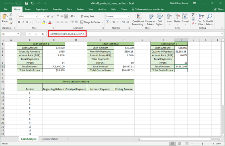This screenshot has height=146, width=225.
Task: Confirm the formula with the check mark icon
Action: (x=36, y=34)
